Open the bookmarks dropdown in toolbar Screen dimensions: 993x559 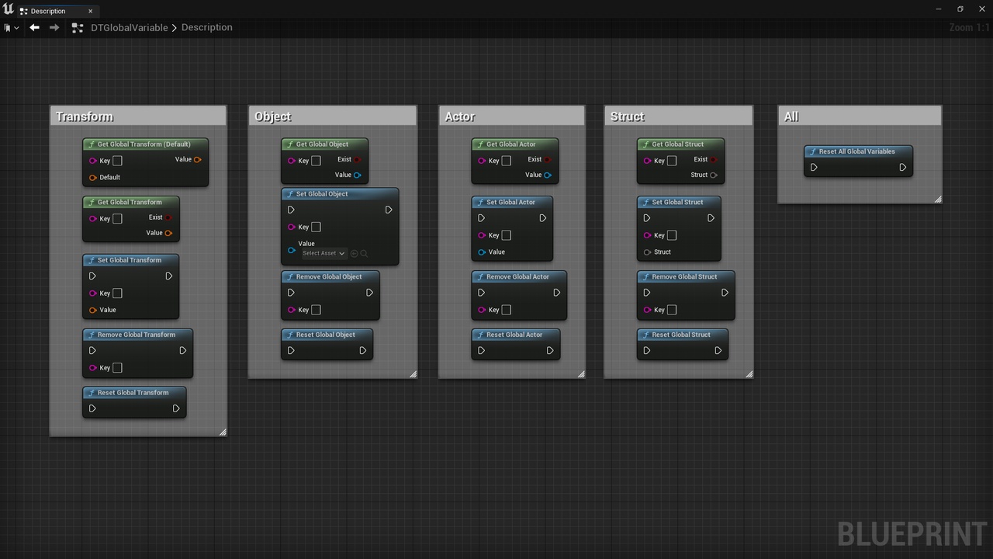point(12,27)
